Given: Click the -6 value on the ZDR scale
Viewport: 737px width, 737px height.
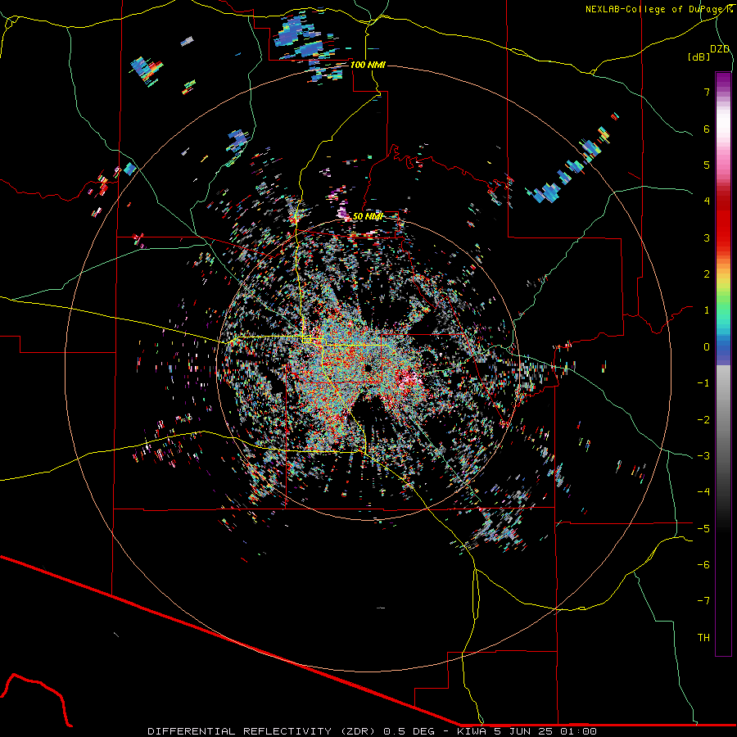Looking at the screenshot, I should [x=703, y=565].
